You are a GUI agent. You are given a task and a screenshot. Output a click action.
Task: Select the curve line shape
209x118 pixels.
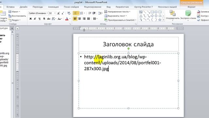148,20
